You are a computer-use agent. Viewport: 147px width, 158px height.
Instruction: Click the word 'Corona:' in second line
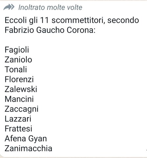pos(81,30)
